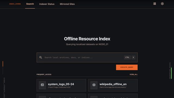Click the green encryption indicator bar on right
This screenshot has height=98, width=174.
(171, 73)
